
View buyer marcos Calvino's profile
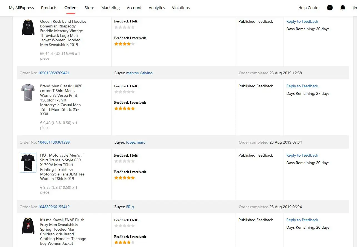pos(139,73)
